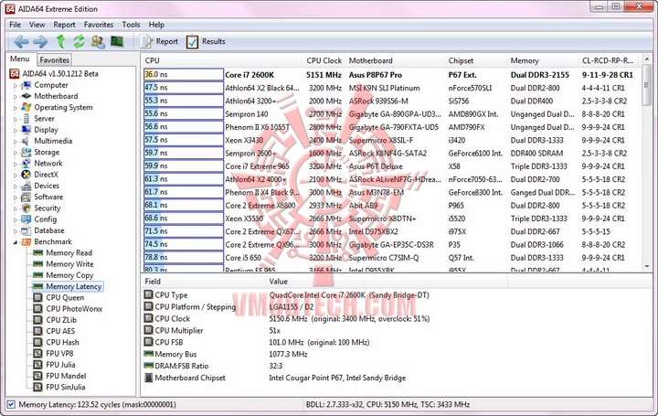The width and height of the screenshot is (658, 416).
Task: Expand the Network tree node
Action: click(16, 164)
